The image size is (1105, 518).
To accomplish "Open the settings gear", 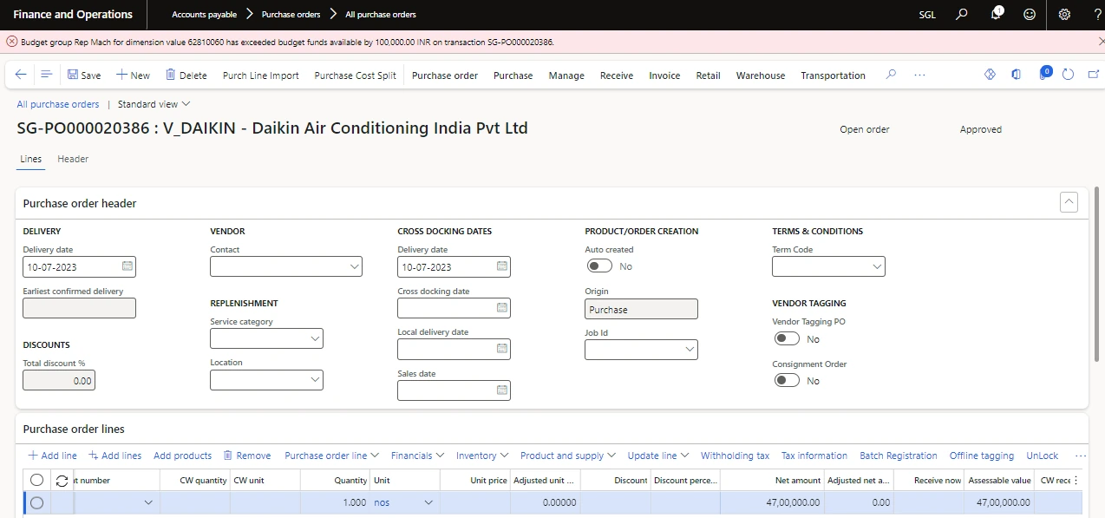I will tap(1064, 15).
